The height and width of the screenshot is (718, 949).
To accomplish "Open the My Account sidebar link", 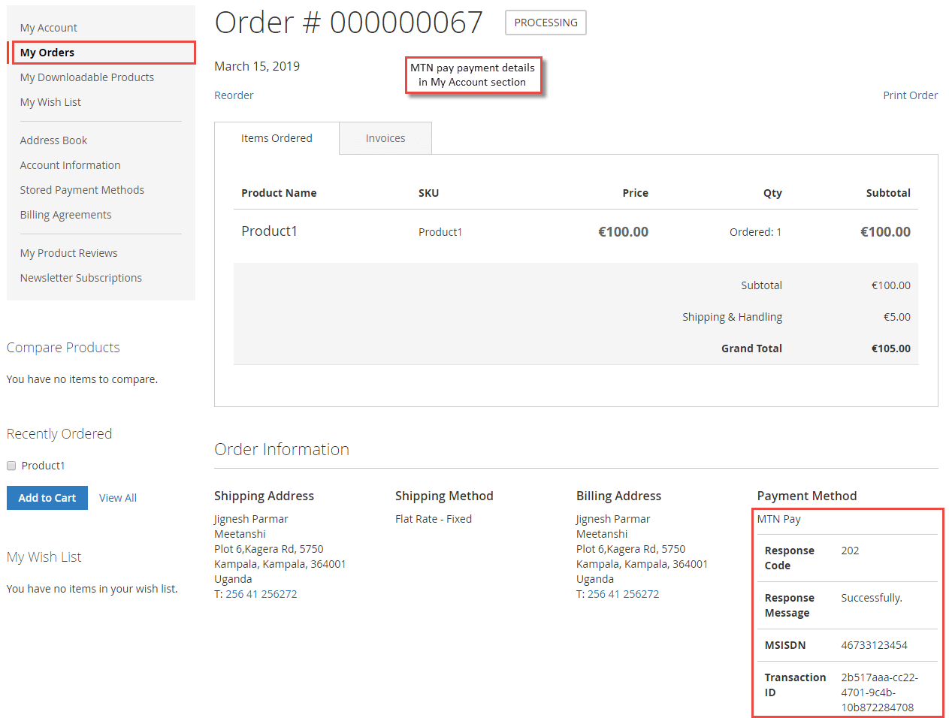I will coord(48,27).
